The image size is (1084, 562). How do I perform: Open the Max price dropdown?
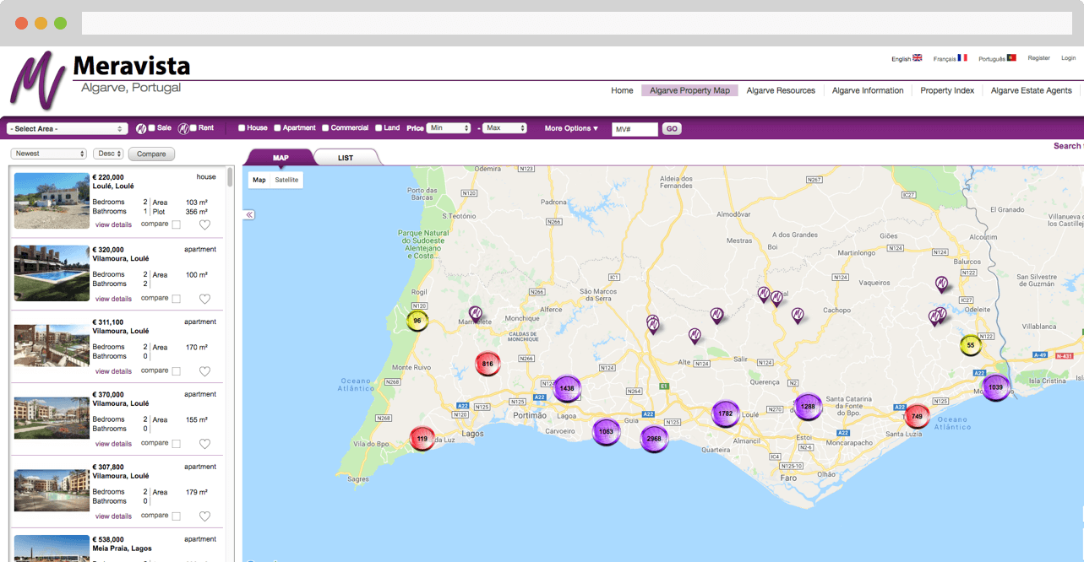(x=505, y=128)
